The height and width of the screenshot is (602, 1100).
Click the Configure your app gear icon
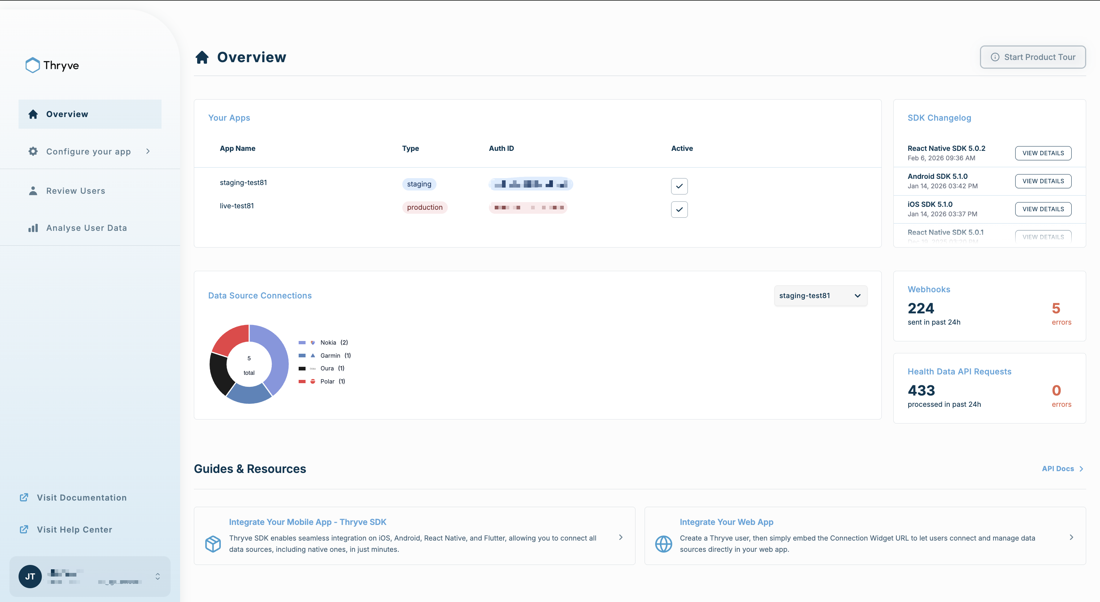point(33,152)
